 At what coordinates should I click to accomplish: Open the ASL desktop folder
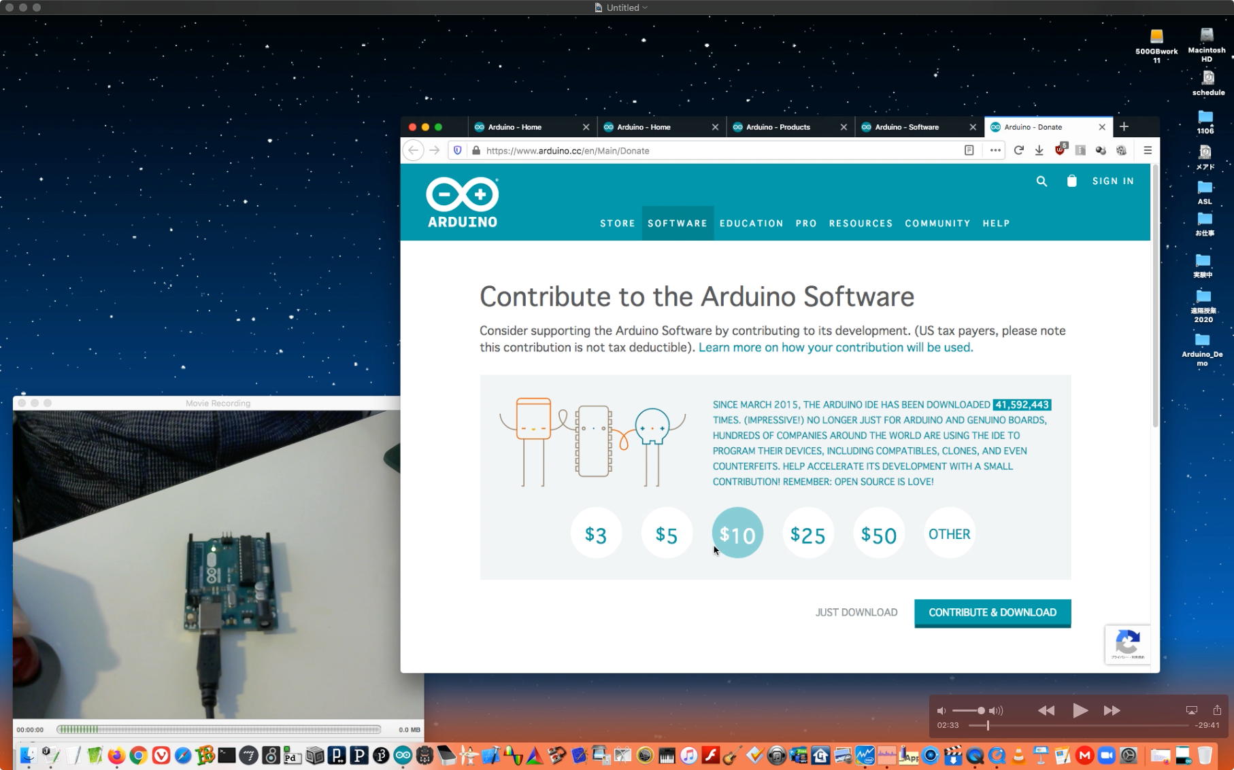point(1205,192)
